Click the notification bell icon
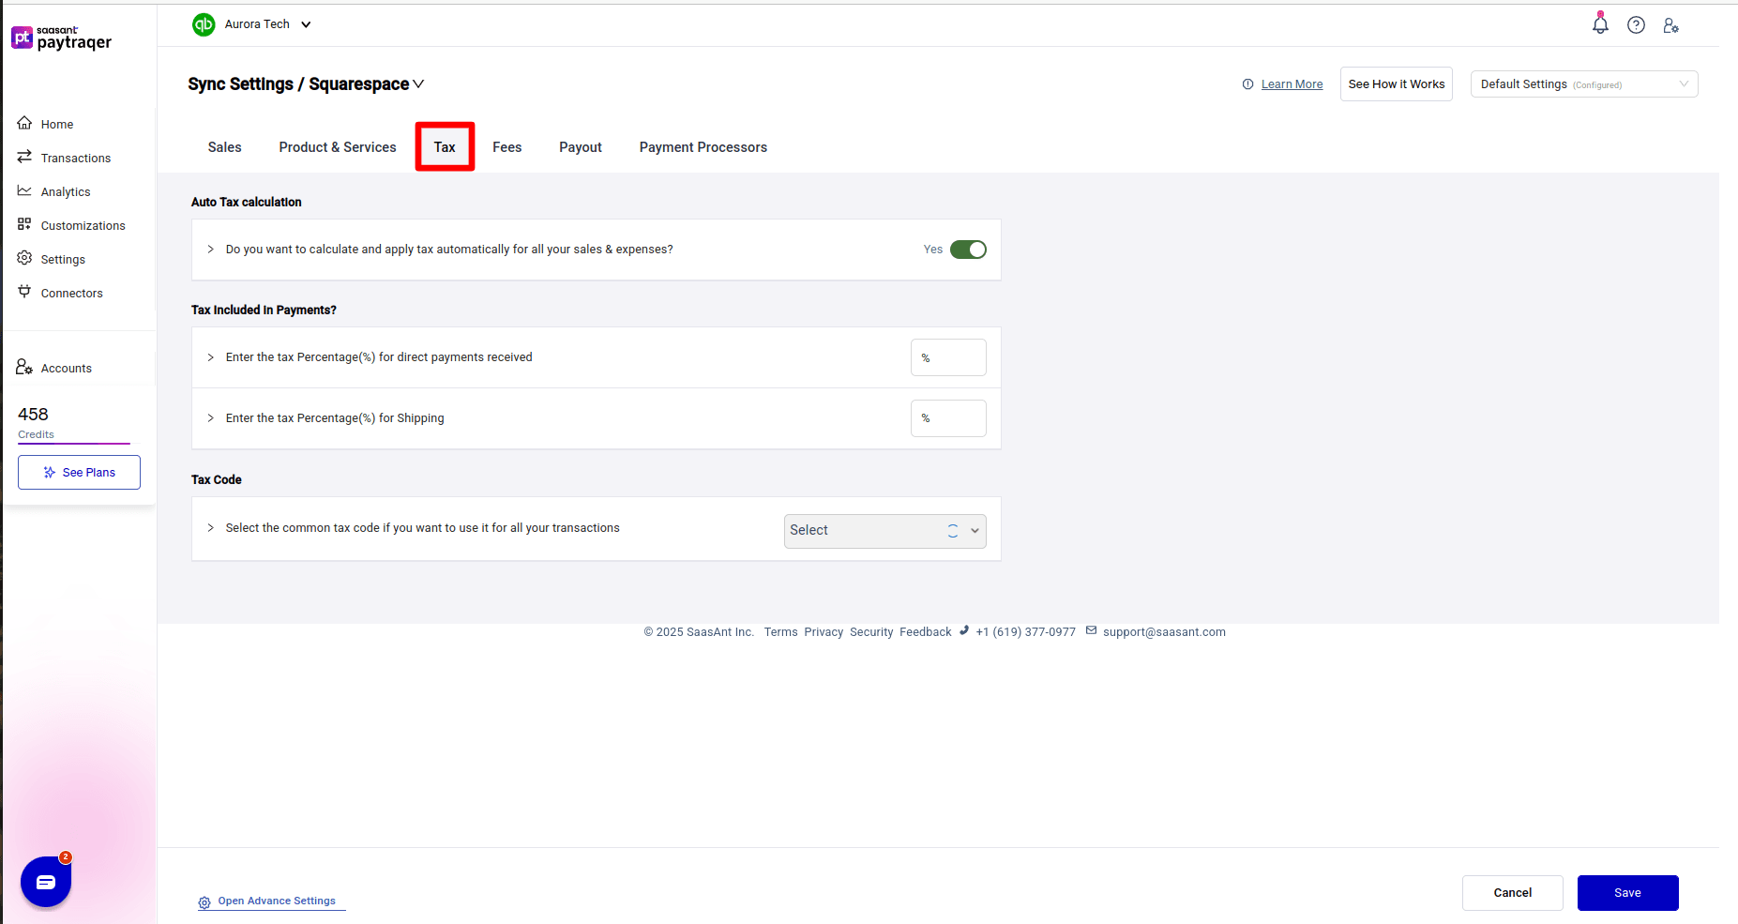Screen dimensions: 1738x924 [1599, 24]
